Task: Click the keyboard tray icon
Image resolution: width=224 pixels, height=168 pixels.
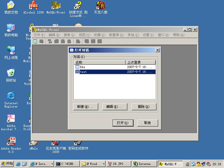Action: click(x=188, y=164)
